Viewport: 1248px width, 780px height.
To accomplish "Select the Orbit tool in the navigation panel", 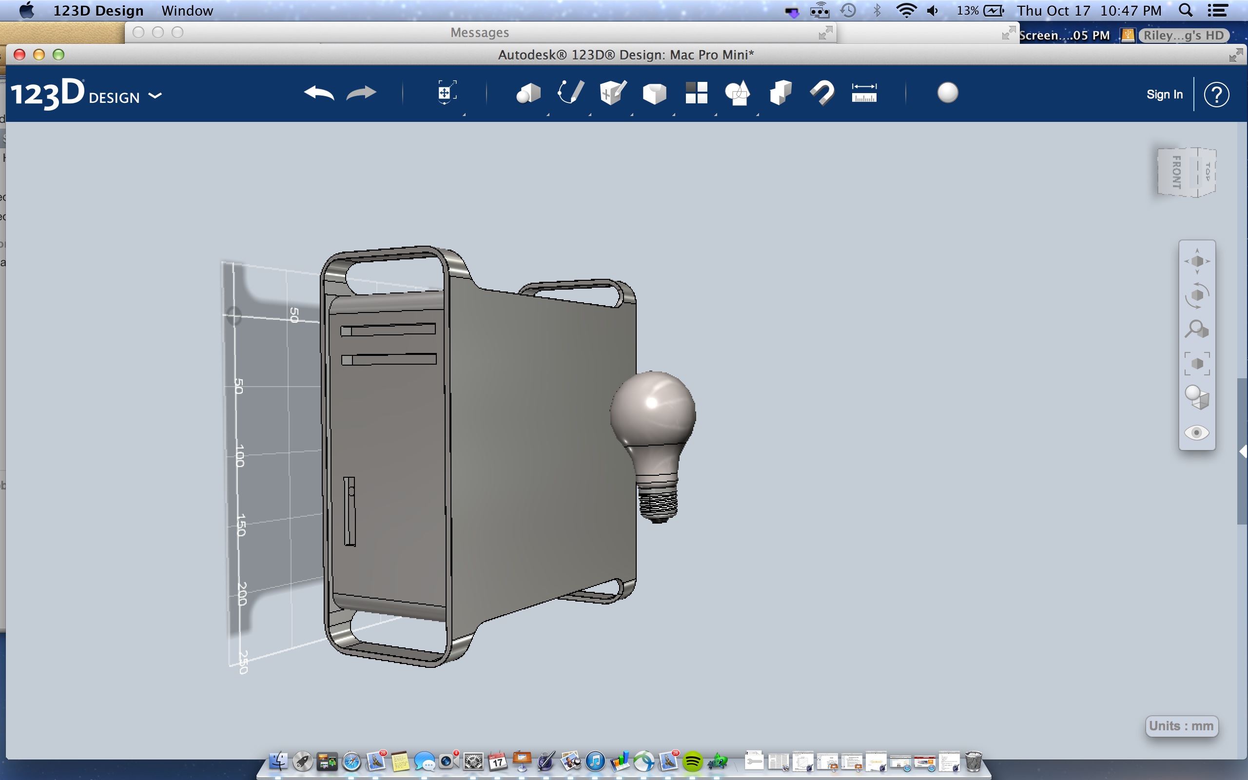I will tap(1197, 295).
